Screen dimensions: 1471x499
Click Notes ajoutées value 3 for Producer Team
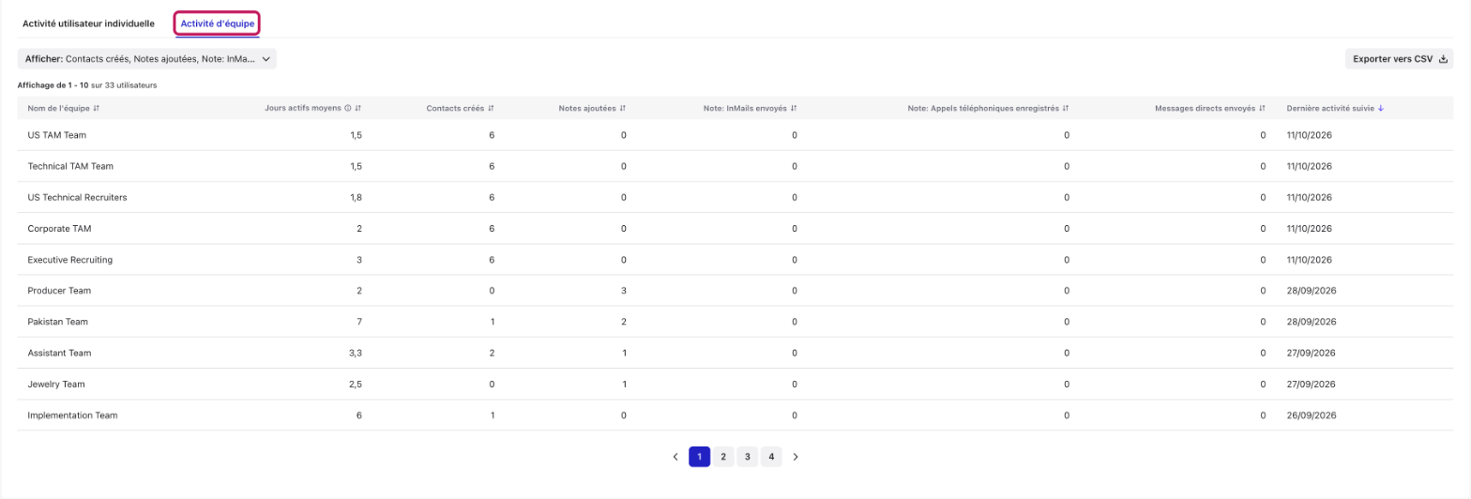click(x=624, y=291)
